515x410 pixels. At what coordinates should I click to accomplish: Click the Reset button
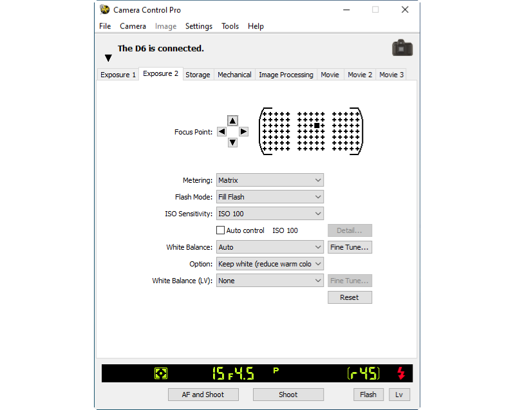(350, 297)
